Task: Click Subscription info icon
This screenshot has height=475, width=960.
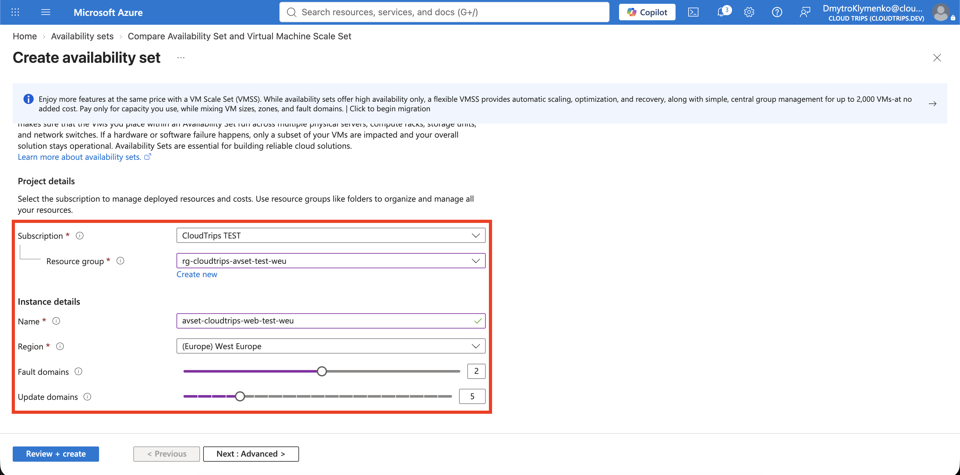Action: pos(80,236)
